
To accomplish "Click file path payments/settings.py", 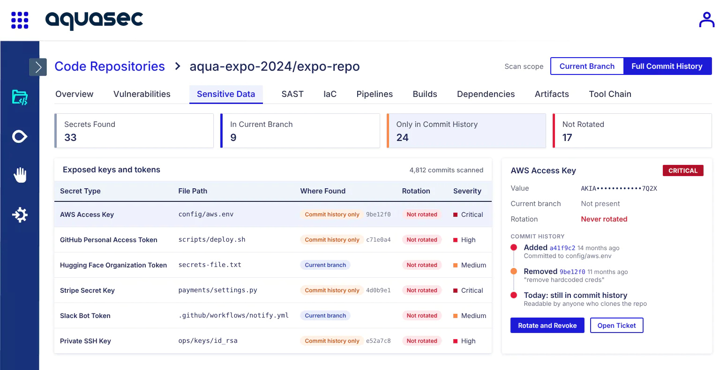I will pyautogui.click(x=218, y=290).
